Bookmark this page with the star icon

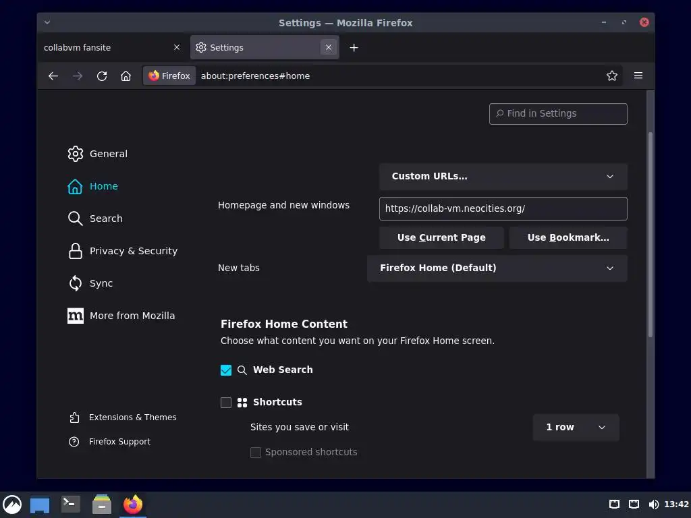(x=611, y=76)
